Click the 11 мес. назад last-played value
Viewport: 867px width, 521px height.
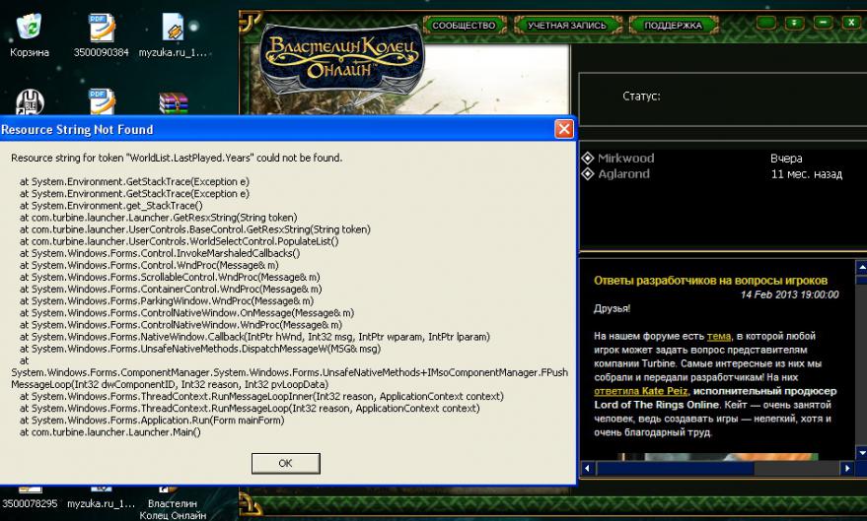(806, 174)
